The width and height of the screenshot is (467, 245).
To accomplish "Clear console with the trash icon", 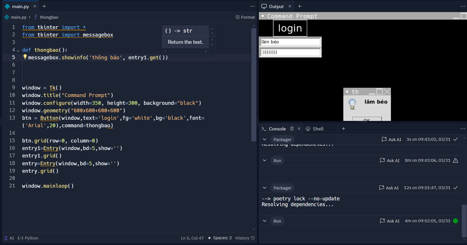I will coord(292,129).
